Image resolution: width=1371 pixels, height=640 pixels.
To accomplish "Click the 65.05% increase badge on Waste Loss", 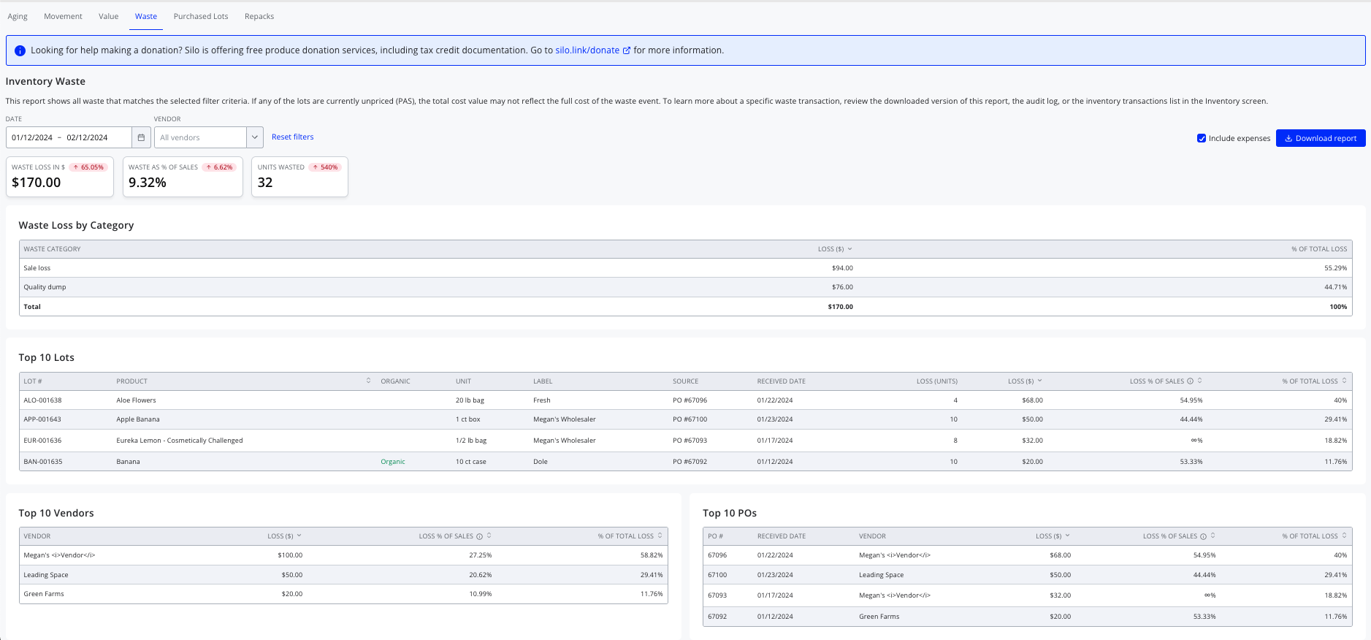I will [x=88, y=167].
